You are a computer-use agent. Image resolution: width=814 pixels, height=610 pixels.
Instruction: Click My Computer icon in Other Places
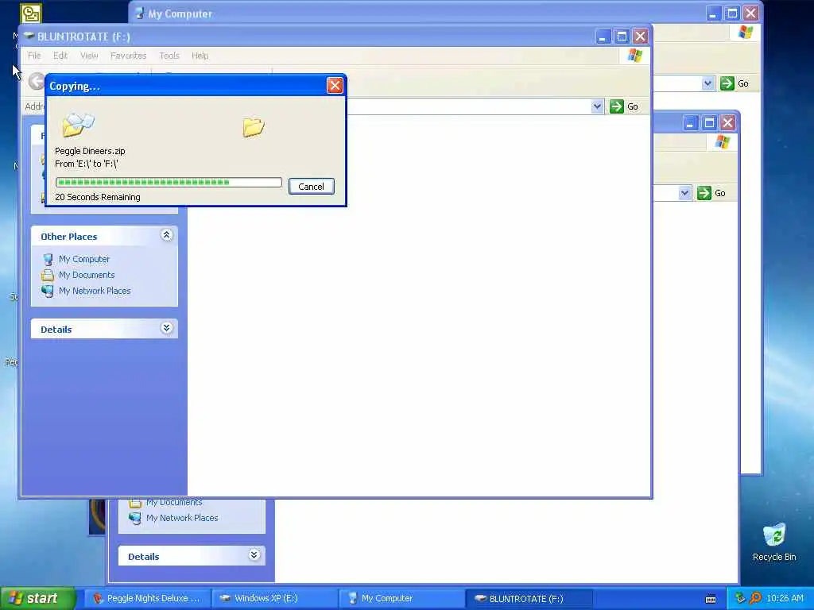click(48, 259)
